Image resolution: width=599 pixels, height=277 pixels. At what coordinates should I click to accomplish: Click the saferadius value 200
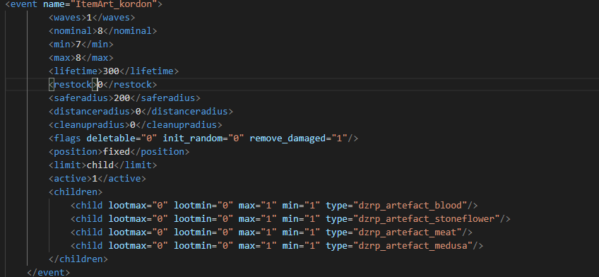click(122, 98)
